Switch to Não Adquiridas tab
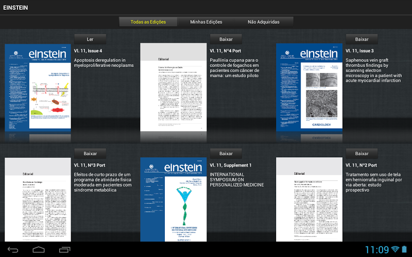The height and width of the screenshot is (257, 412). [x=264, y=22]
